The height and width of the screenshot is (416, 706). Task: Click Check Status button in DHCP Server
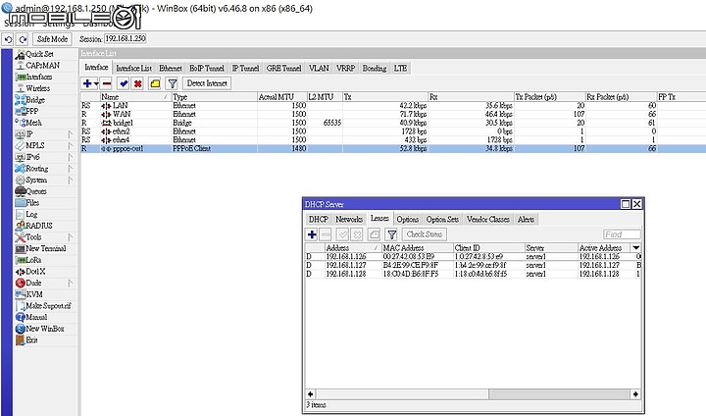(x=425, y=234)
